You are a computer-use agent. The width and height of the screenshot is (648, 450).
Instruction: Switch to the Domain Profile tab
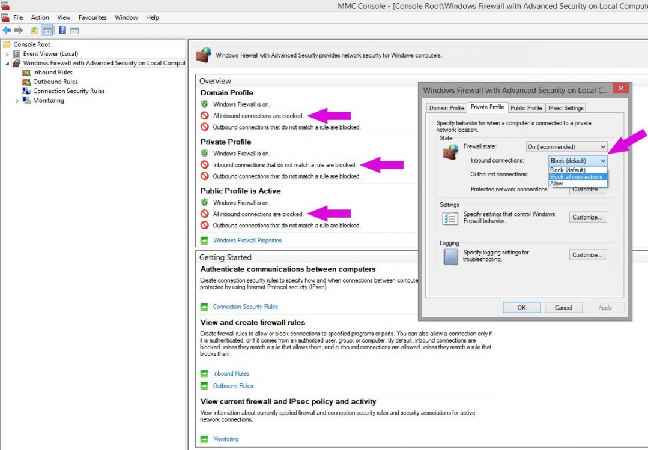pyautogui.click(x=446, y=108)
